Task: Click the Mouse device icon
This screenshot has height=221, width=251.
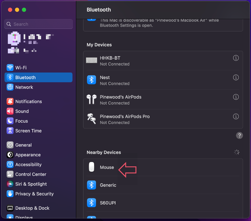Action: pyautogui.click(x=91, y=167)
